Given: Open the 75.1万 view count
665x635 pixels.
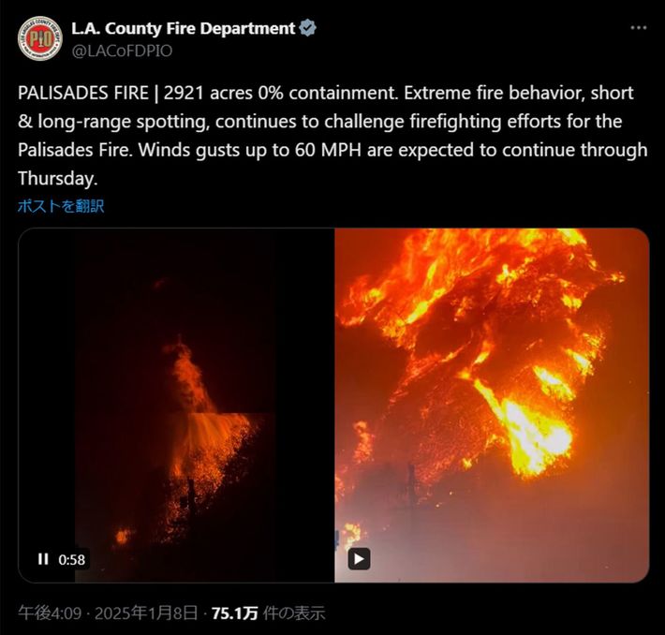Looking at the screenshot, I should point(234,613).
